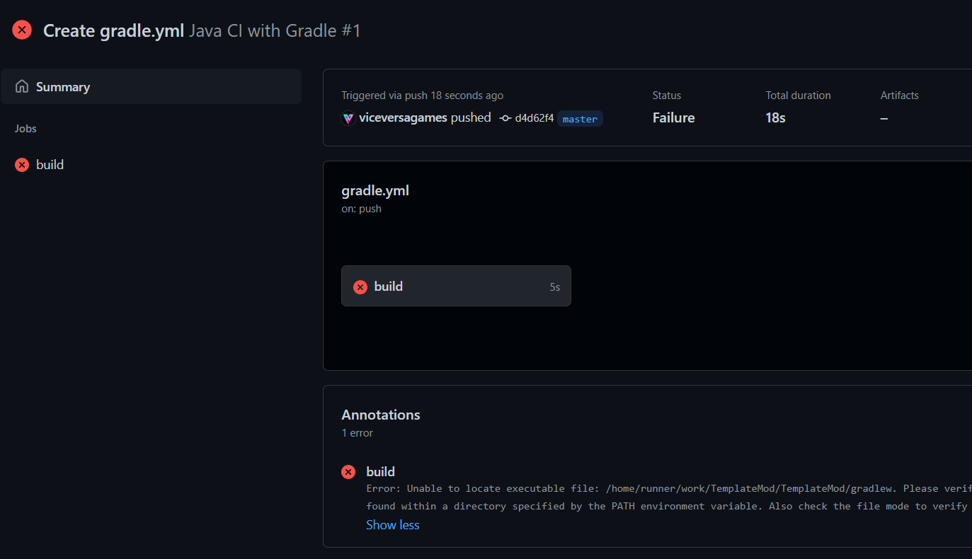Open commit d4d62f4

[534, 118]
